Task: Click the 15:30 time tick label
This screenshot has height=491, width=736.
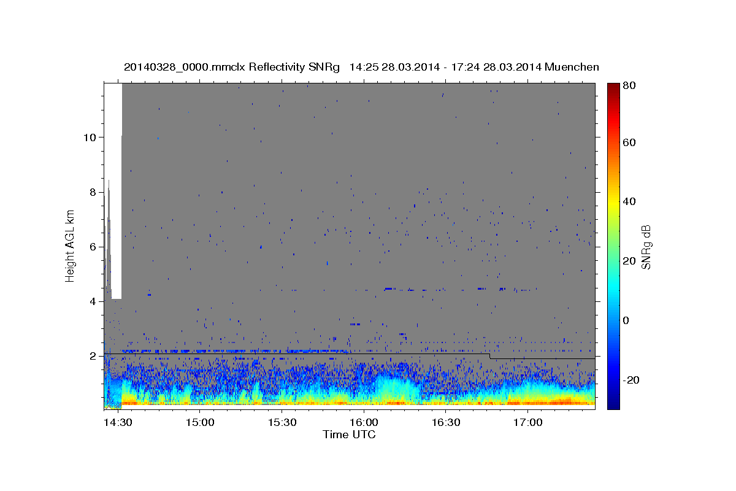Action: 281,422
